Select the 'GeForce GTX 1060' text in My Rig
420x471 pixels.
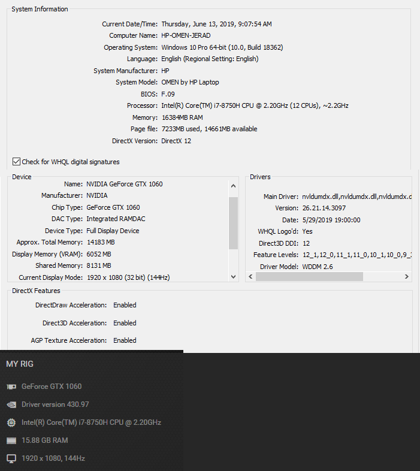pos(52,387)
